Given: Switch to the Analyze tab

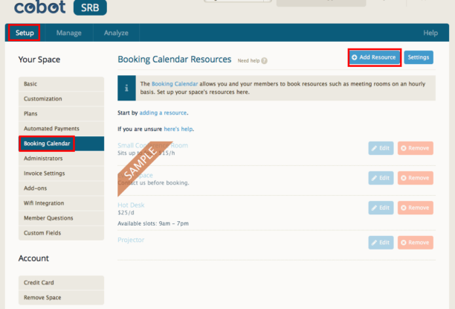Looking at the screenshot, I should click(116, 33).
